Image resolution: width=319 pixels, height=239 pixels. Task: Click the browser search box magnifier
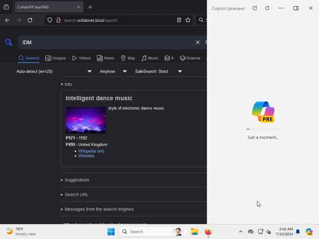[x=201, y=20]
